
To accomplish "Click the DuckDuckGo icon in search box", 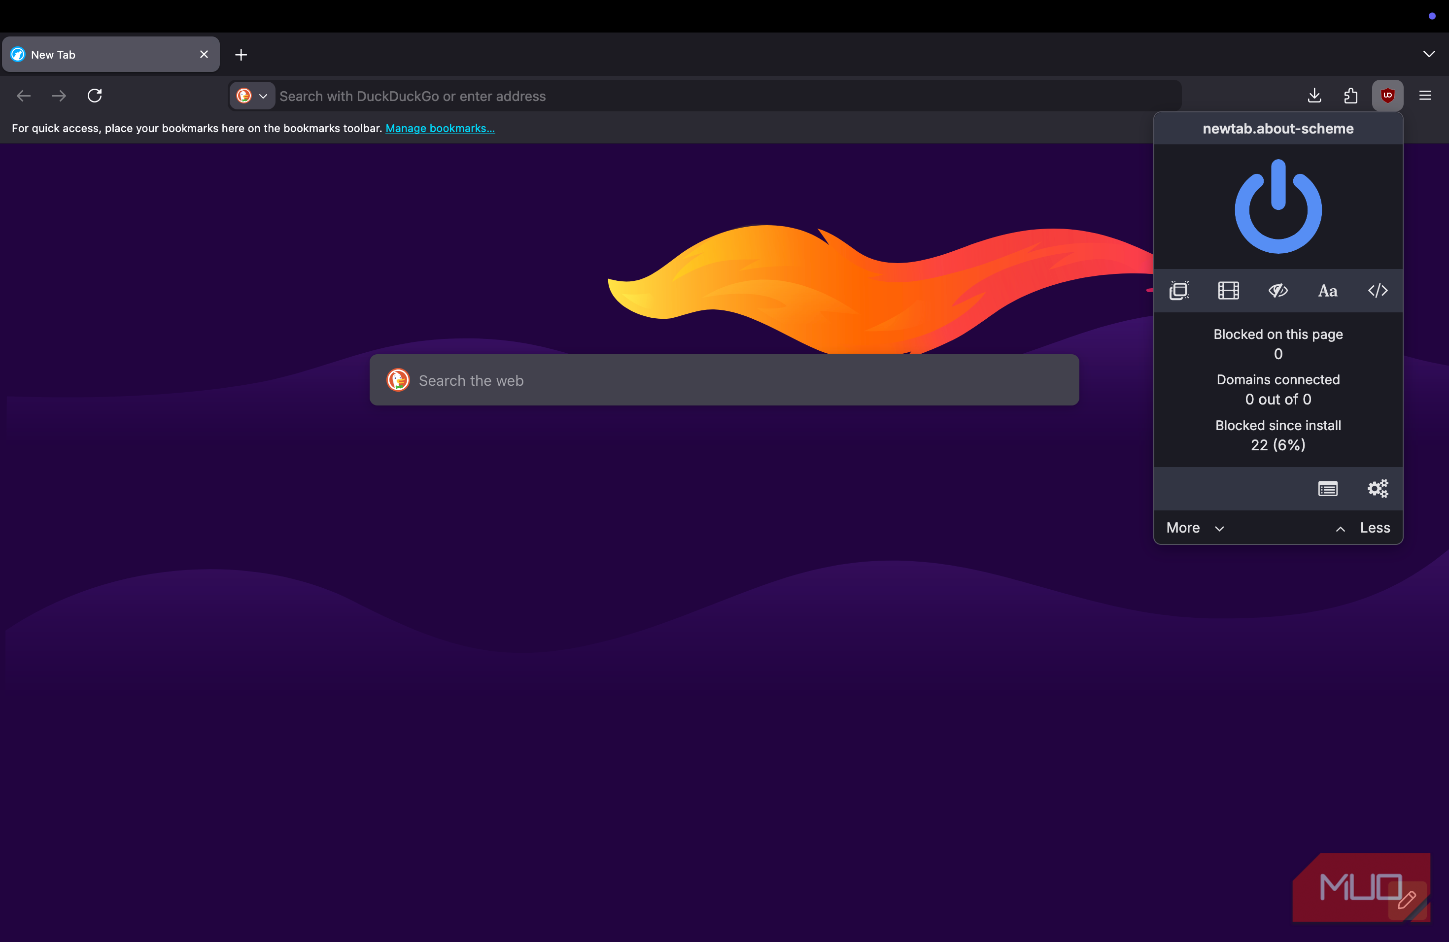I will 398,380.
